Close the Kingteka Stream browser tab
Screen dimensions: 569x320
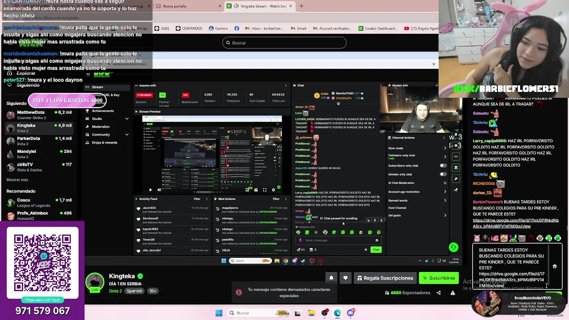point(291,6)
